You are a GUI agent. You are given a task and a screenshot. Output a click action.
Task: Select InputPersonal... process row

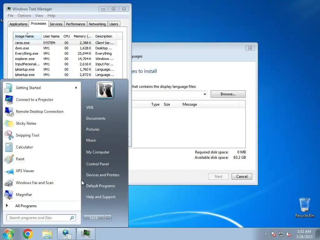65,64
